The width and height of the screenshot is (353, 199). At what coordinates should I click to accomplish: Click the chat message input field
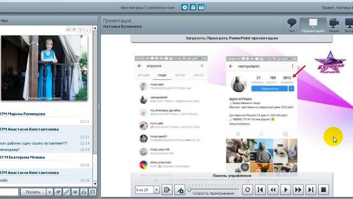[x=9, y=192]
